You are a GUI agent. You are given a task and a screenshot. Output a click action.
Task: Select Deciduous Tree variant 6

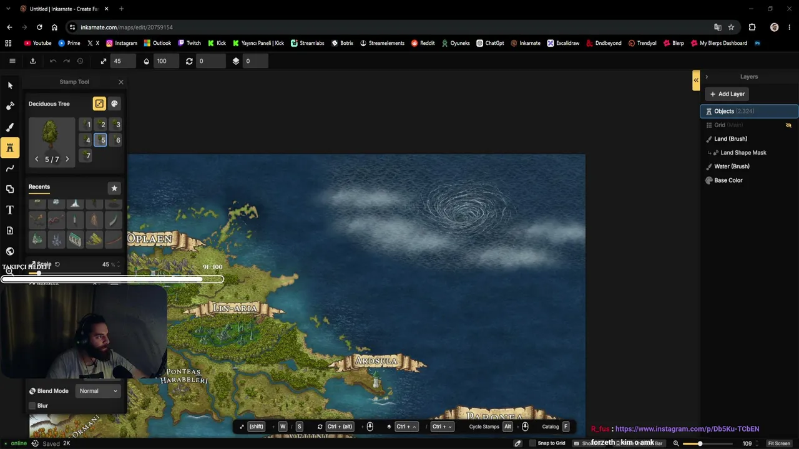[x=117, y=140]
